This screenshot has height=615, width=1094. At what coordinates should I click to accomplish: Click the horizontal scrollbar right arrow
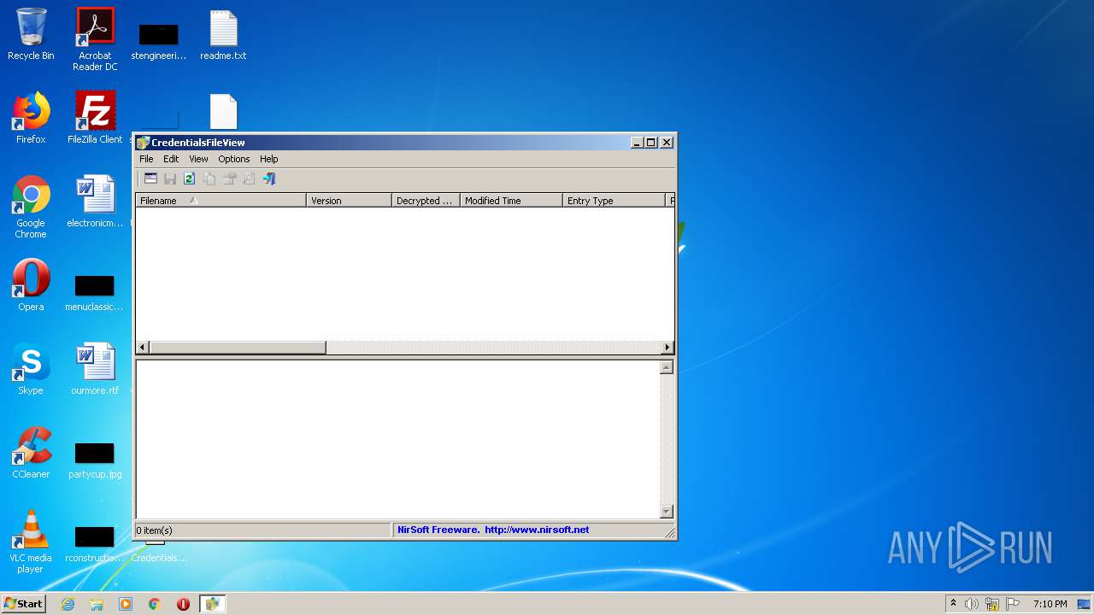click(x=668, y=348)
